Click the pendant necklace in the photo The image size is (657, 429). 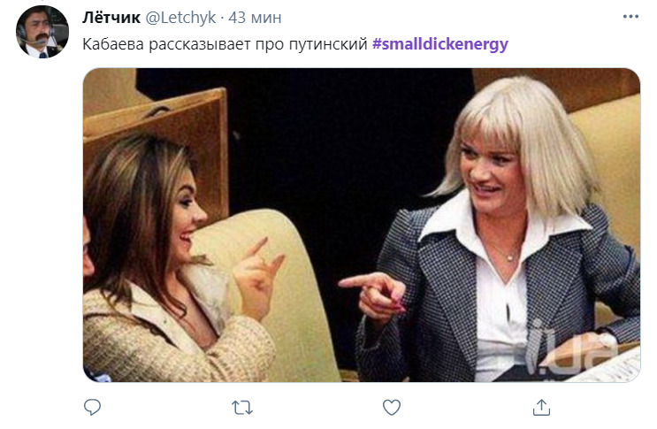point(509,256)
